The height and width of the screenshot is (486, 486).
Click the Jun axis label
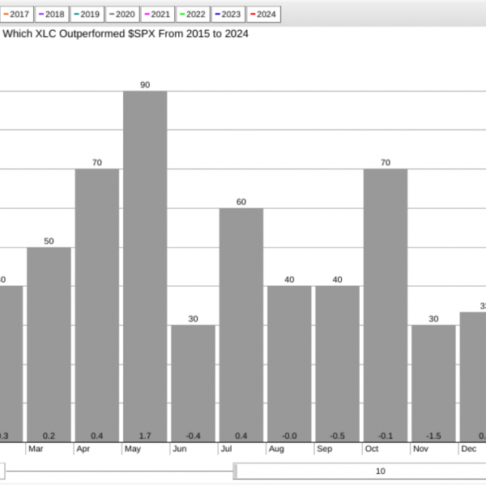(180, 449)
